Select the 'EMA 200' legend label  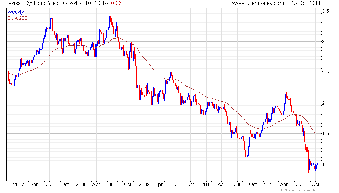click(x=17, y=18)
